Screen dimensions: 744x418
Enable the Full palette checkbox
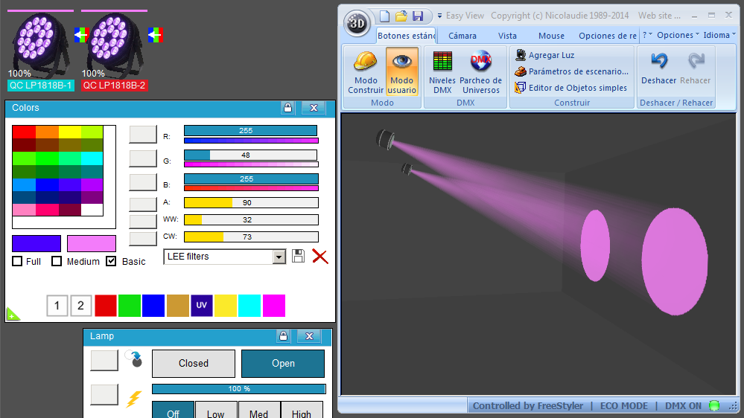tap(17, 261)
